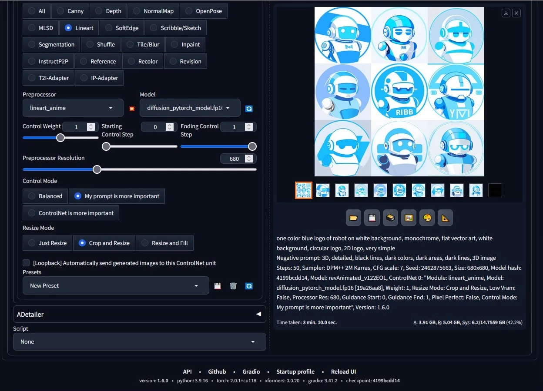Image resolution: width=543 pixels, height=391 pixels.
Task: Switch to SoftEdge control type
Action: [122, 28]
